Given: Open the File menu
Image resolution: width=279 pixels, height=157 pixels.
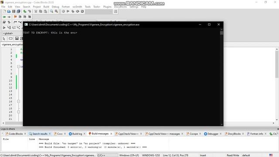Looking at the screenshot, I should 3,7.
